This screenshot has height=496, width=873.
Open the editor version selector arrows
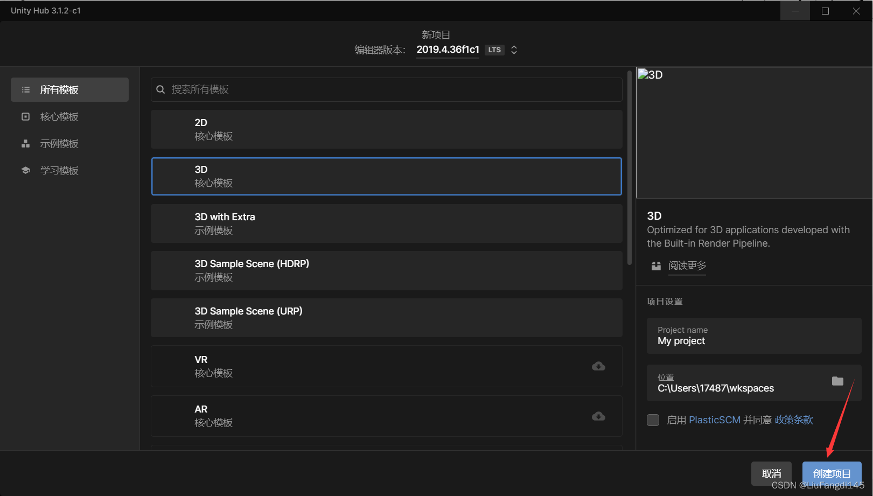point(514,50)
